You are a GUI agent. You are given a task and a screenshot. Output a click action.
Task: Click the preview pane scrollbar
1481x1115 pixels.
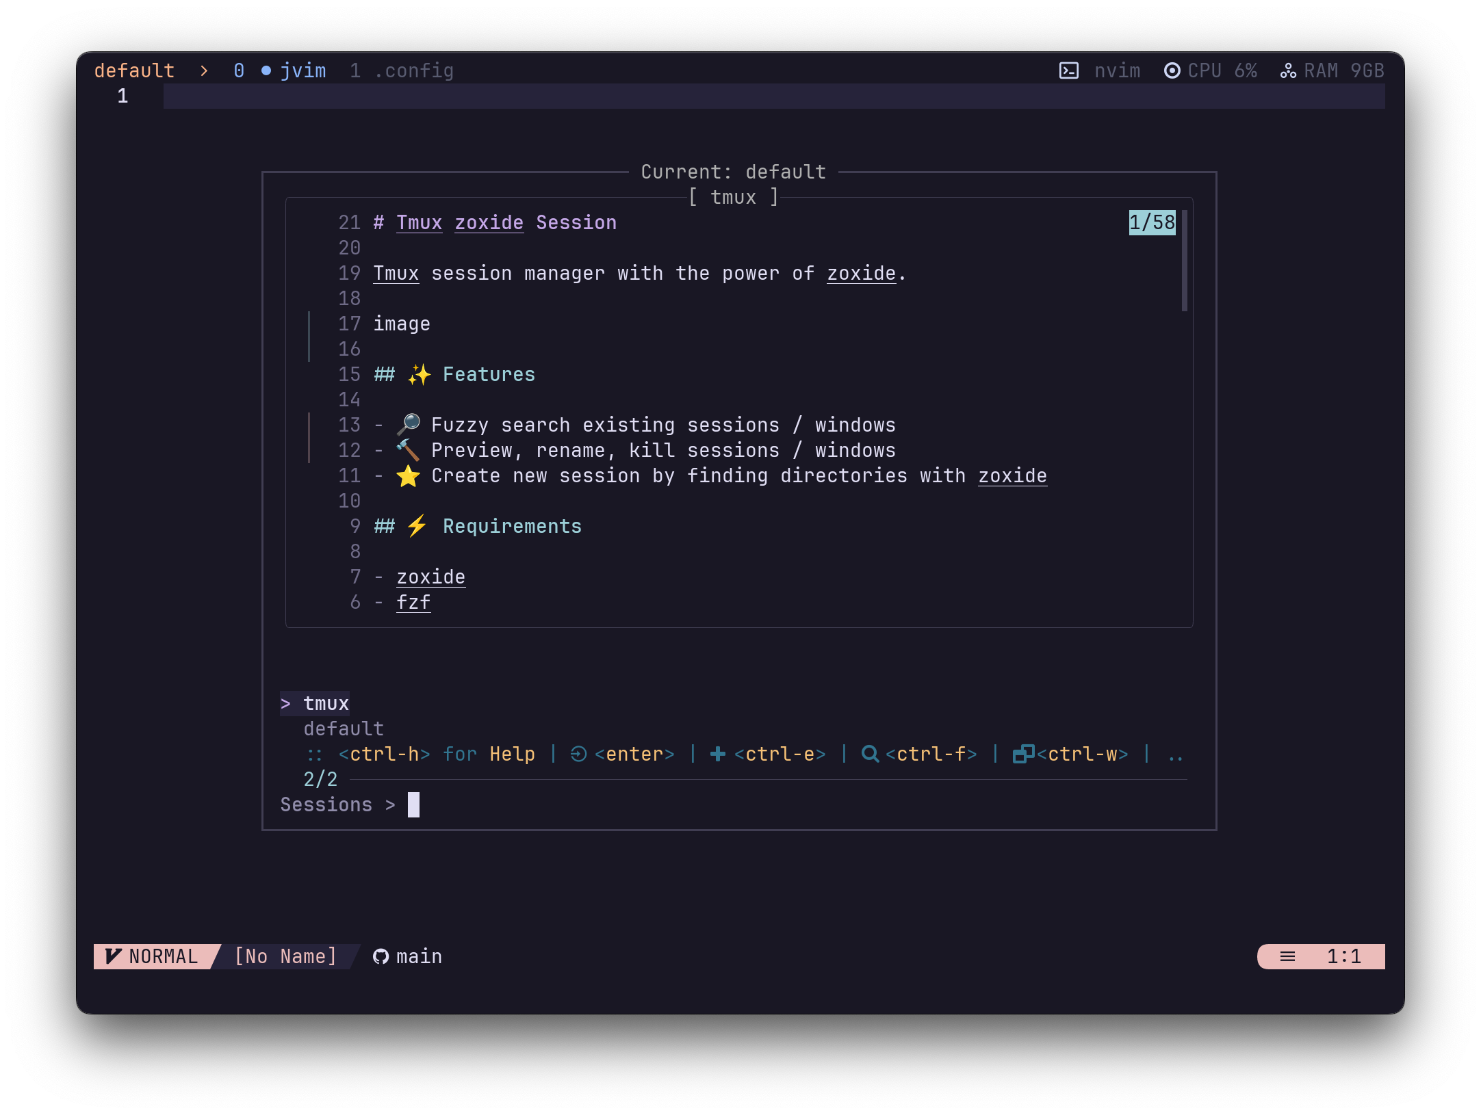pos(1184,261)
